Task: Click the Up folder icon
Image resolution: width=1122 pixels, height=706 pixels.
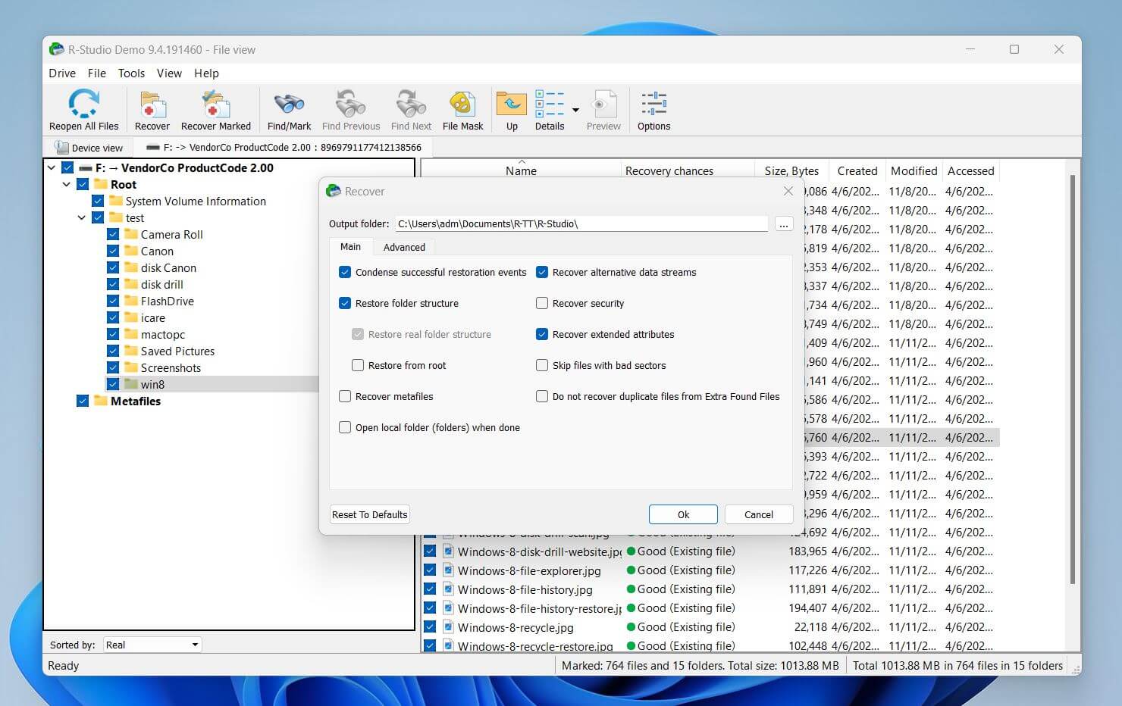Action: (x=512, y=105)
